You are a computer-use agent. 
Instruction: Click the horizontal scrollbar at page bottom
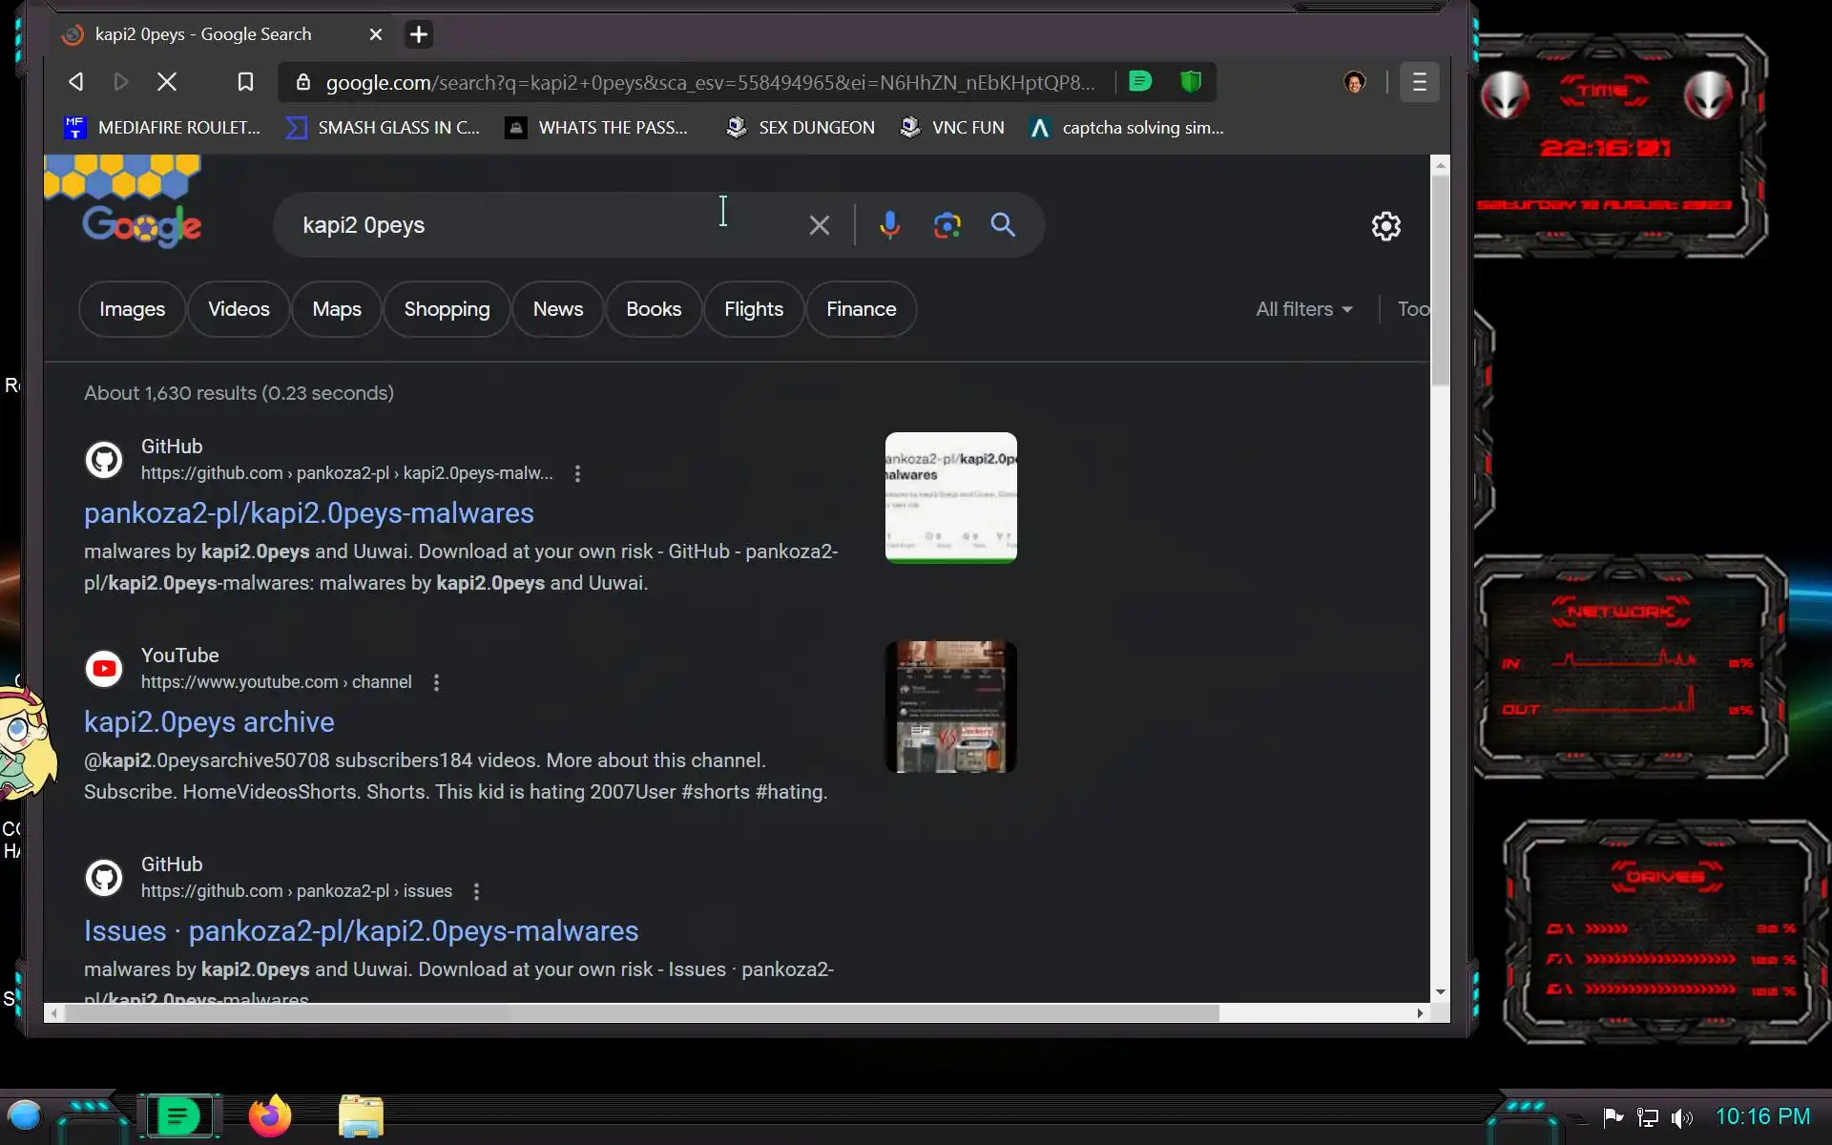pos(641,1013)
